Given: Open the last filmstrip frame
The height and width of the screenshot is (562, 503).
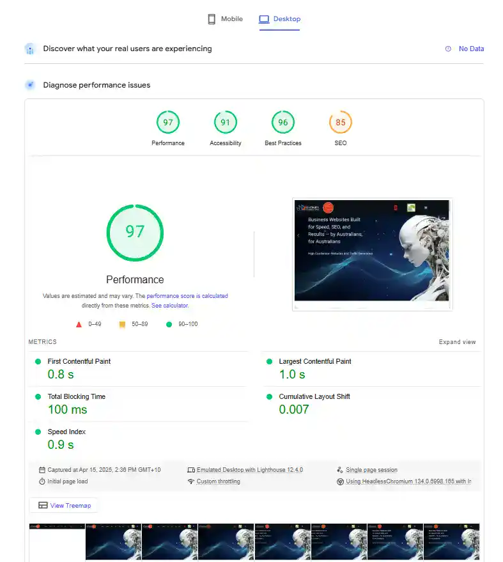Looking at the screenshot, I should point(451,542).
